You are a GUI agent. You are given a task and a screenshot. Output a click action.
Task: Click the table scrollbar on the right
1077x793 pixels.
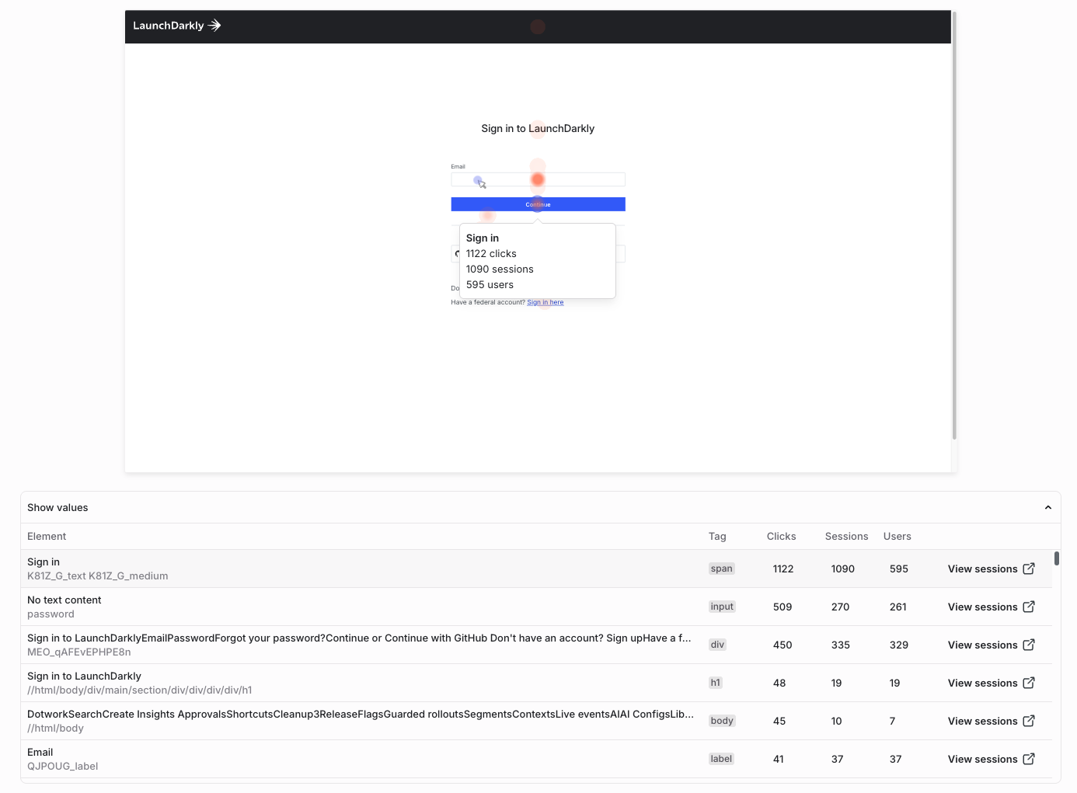click(x=1057, y=559)
